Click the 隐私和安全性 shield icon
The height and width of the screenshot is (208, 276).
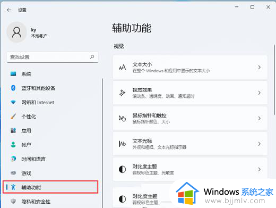[13, 201]
